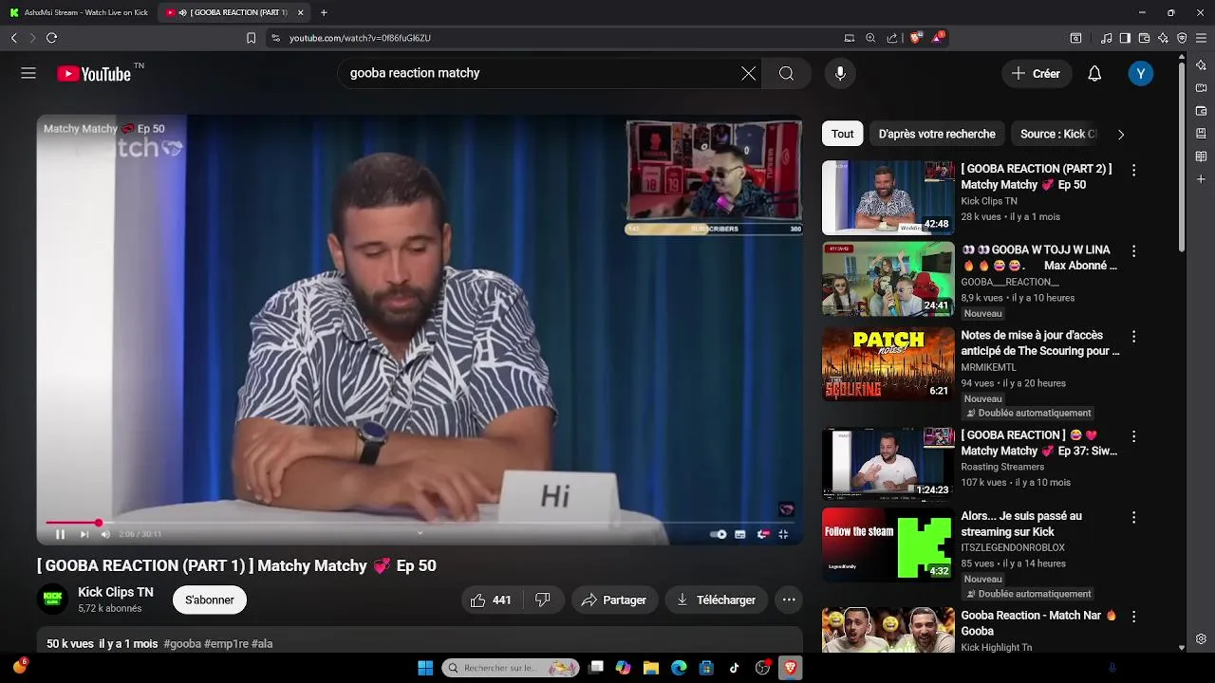Open the Scouring patch notes thumbnail
The width and height of the screenshot is (1215, 683).
point(888,364)
